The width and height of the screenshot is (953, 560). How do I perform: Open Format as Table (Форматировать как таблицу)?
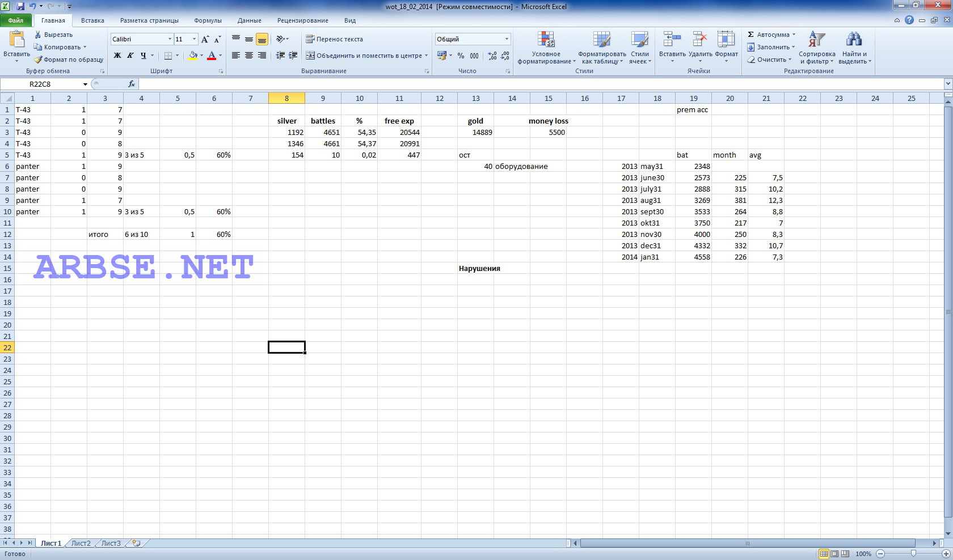point(602,48)
